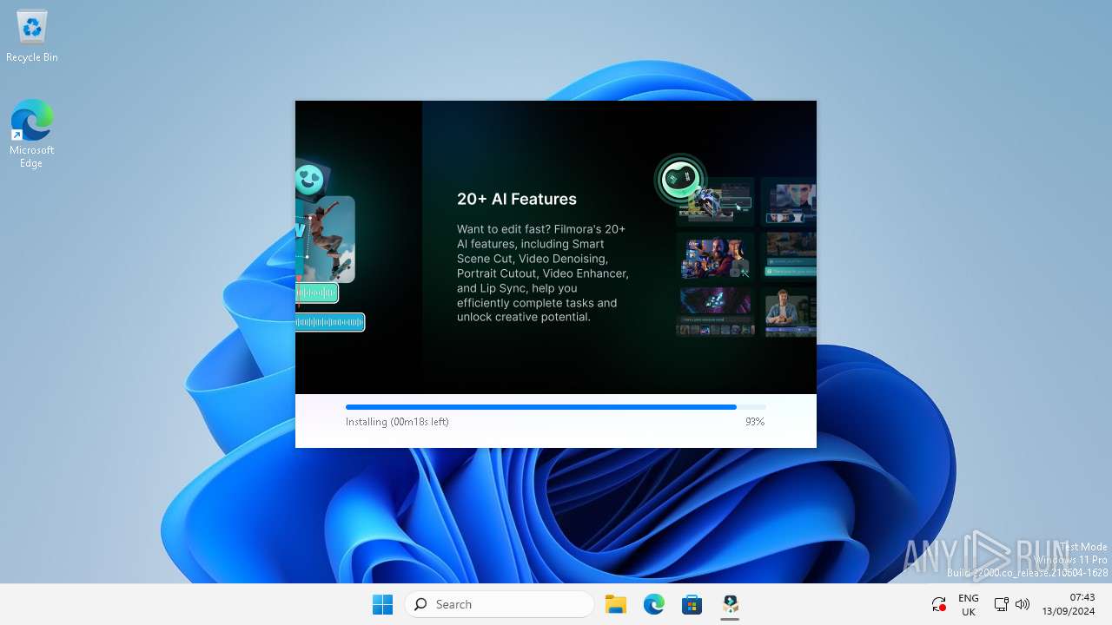Click the sync status tray icon
This screenshot has height=625, width=1112.
[x=938, y=604]
